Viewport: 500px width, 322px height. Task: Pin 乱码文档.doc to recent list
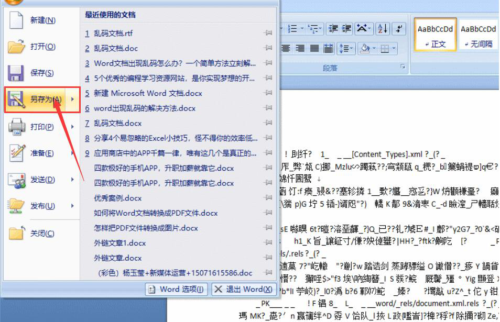[x=268, y=48]
